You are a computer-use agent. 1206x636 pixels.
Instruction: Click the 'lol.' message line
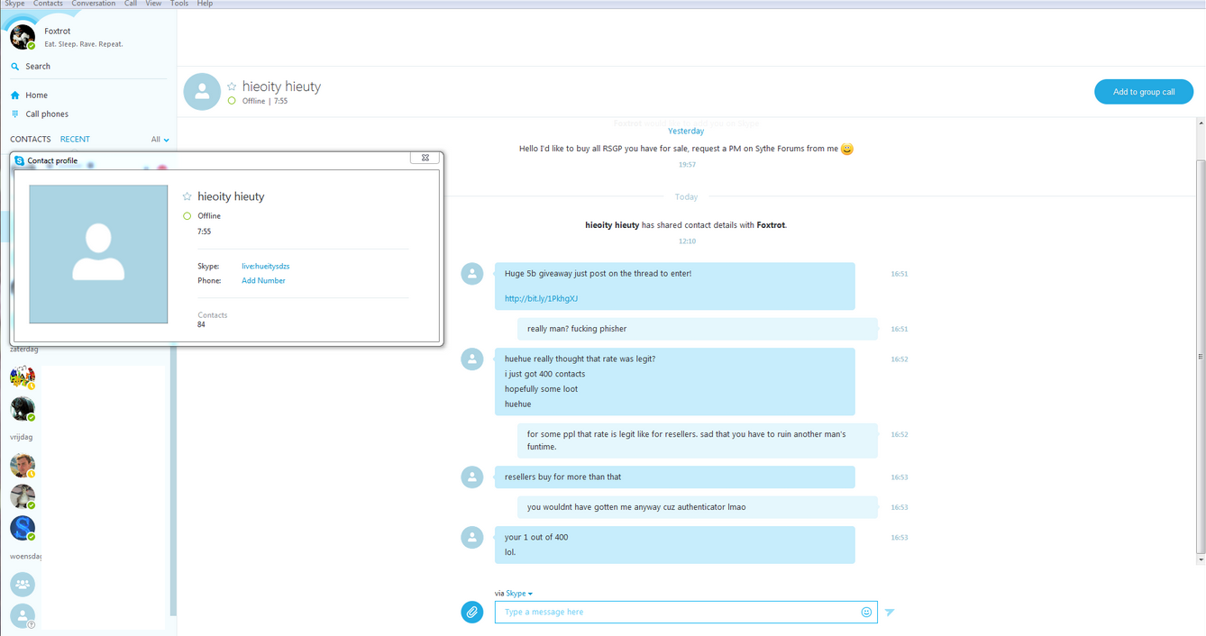pos(510,552)
